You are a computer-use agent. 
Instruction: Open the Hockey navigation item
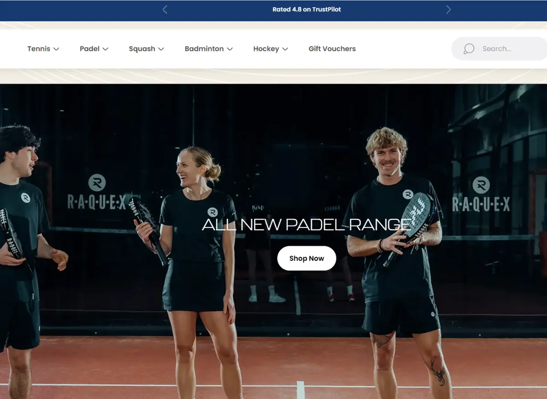point(266,49)
